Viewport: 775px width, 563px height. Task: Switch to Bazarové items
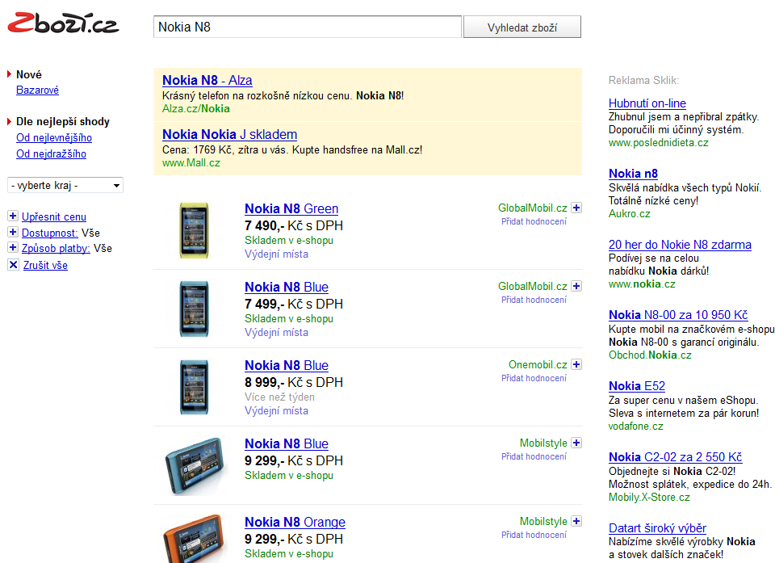[x=38, y=90]
